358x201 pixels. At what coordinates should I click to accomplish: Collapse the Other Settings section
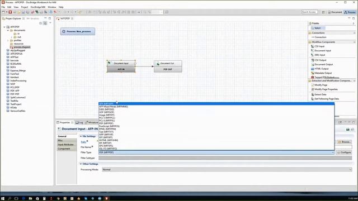point(81,164)
